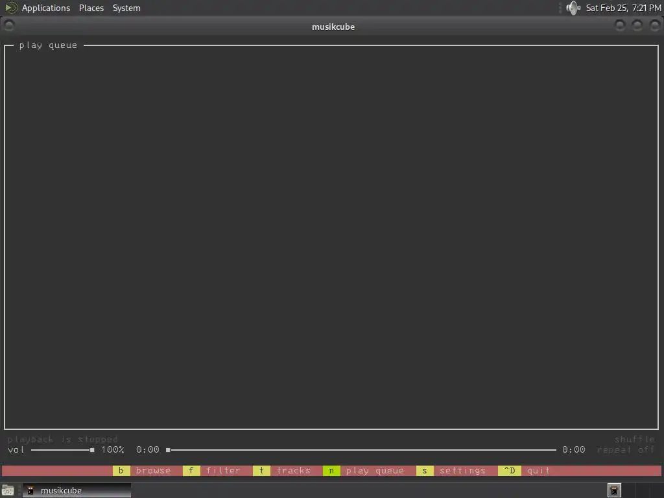664x498 pixels.
Task: Open the Applications menu
Action: (x=46, y=8)
